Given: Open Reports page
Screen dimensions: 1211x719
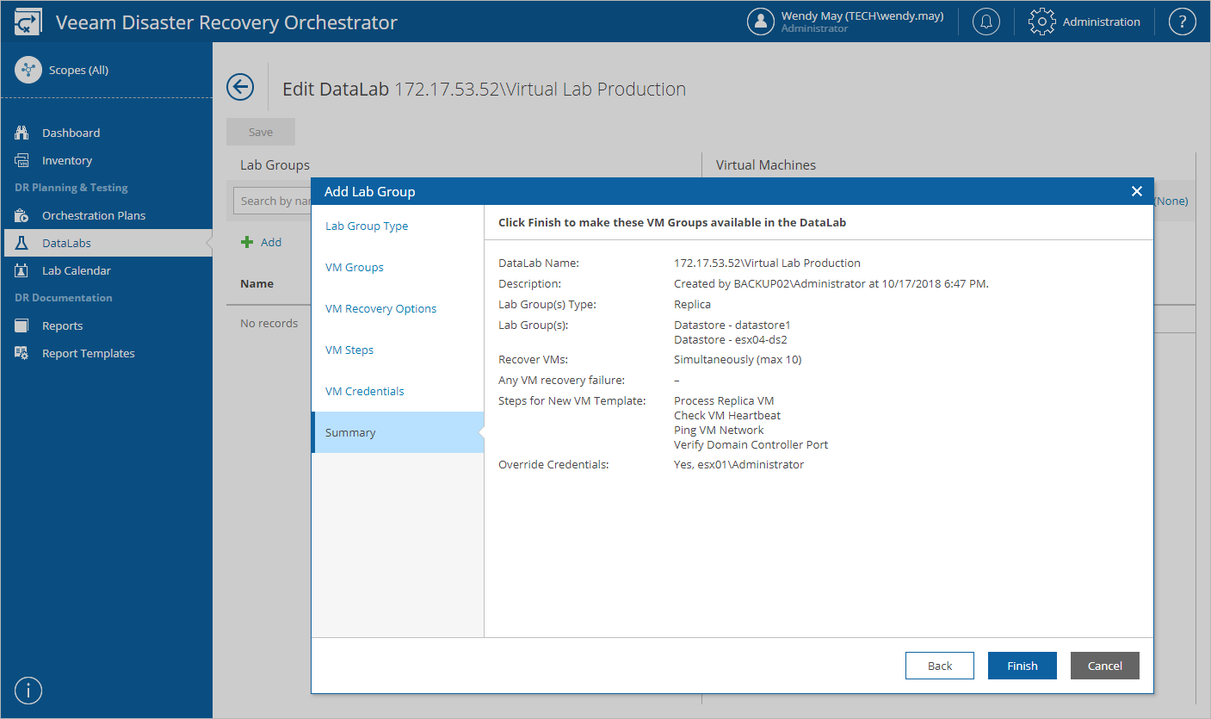Looking at the screenshot, I should pyautogui.click(x=63, y=325).
